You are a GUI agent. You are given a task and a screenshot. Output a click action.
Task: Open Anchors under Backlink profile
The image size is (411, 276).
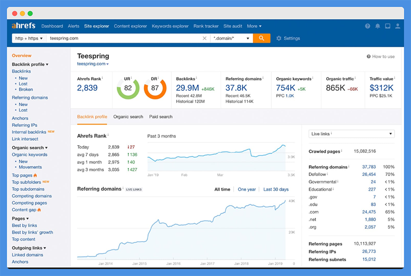pos(20,119)
